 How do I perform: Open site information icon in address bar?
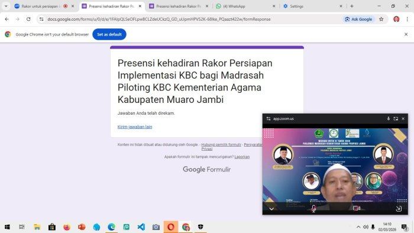(41, 19)
